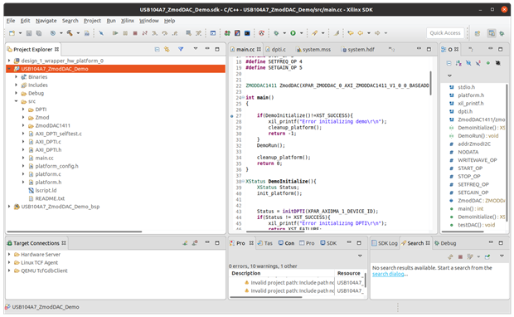Click the Save toolbar icon

[x=29, y=33]
